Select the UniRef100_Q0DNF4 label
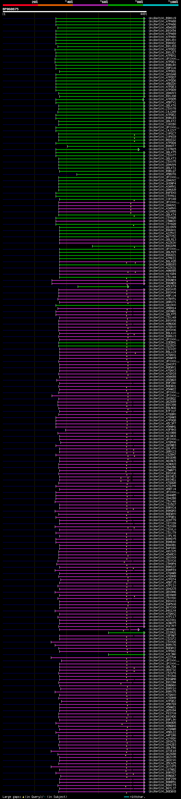The height and width of the screenshot is (799, 181). [162, 184]
